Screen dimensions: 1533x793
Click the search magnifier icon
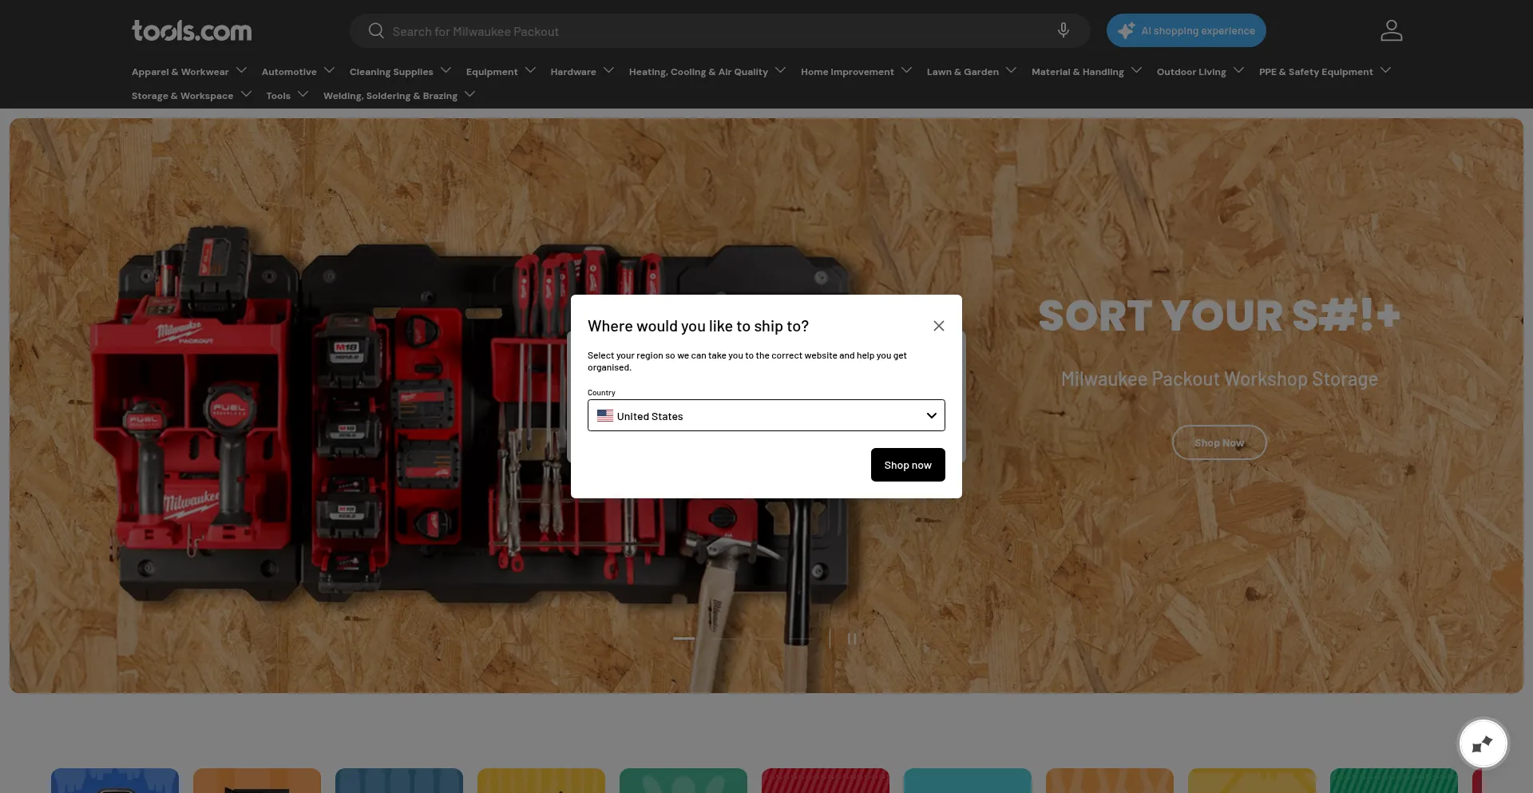click(376, 31)
